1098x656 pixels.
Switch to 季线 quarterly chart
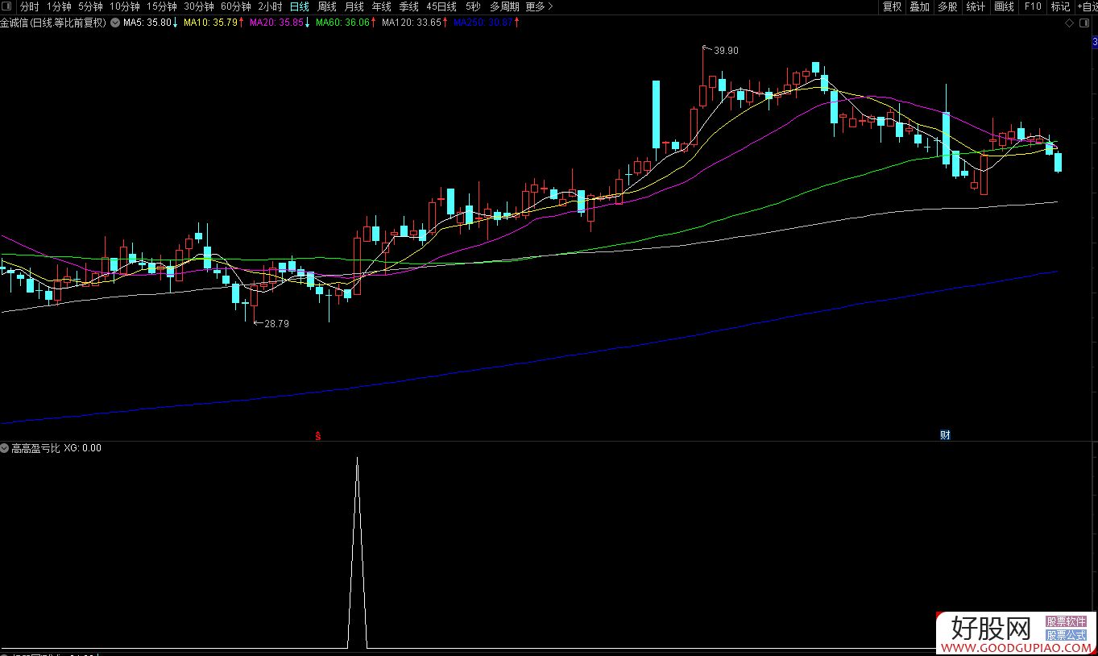[x=408, y=6]
